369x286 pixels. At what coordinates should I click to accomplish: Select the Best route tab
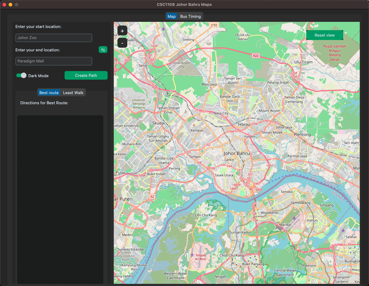(49, 93)
